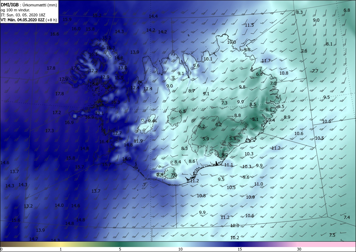356x252 pixels.
Task: Click the map value 14.4
Action: [x=153, y=16]
